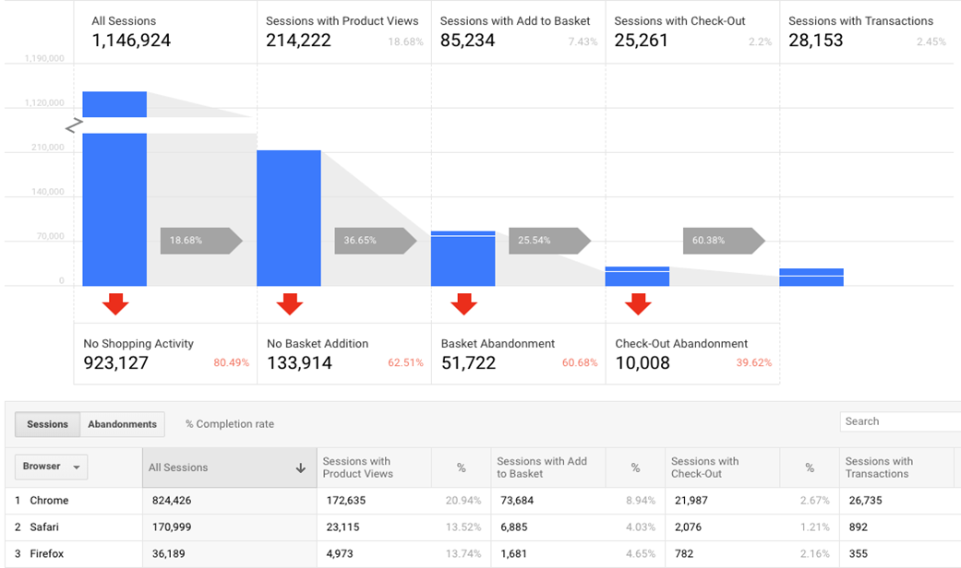961x568 pixels.
Task: Click Chrome's Add to Basket value 73,684
Action: (517, 501)
